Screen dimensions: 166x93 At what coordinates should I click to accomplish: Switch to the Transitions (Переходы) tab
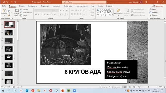[x=45, y=6]
